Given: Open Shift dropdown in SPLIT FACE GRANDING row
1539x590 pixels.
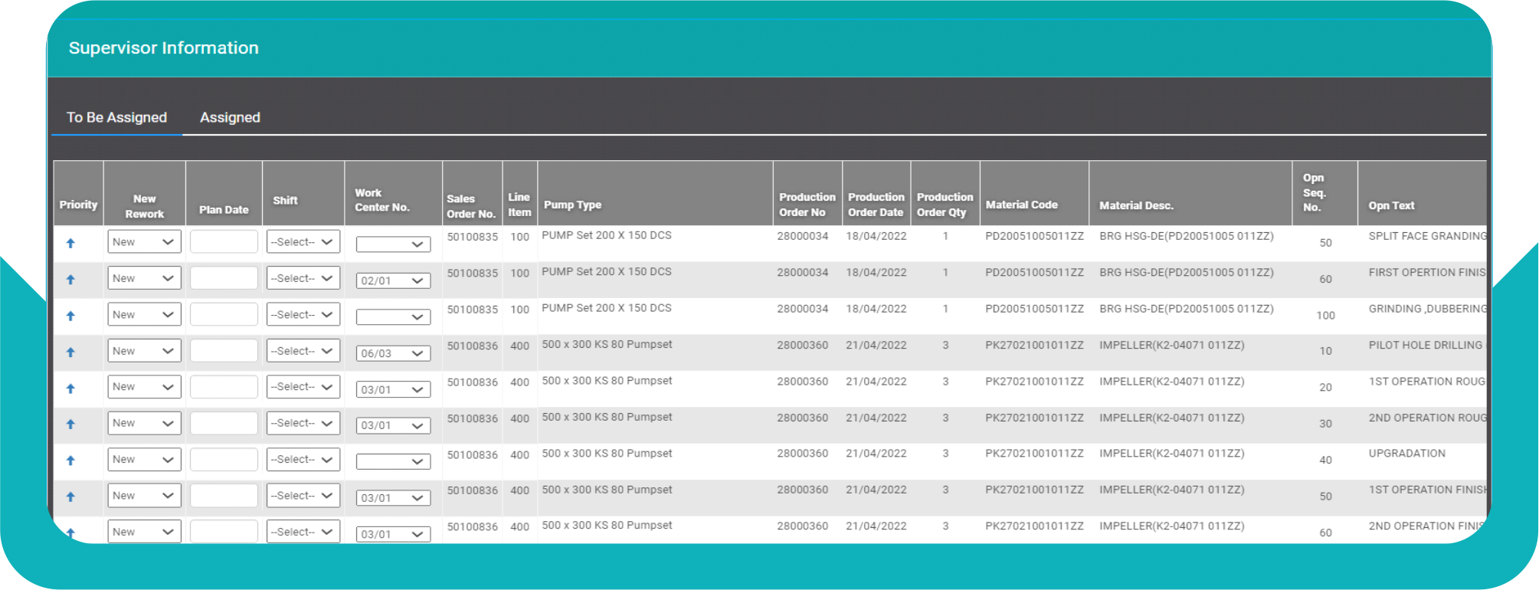Looking at the screenshot, I should click(x=303, y=242).
